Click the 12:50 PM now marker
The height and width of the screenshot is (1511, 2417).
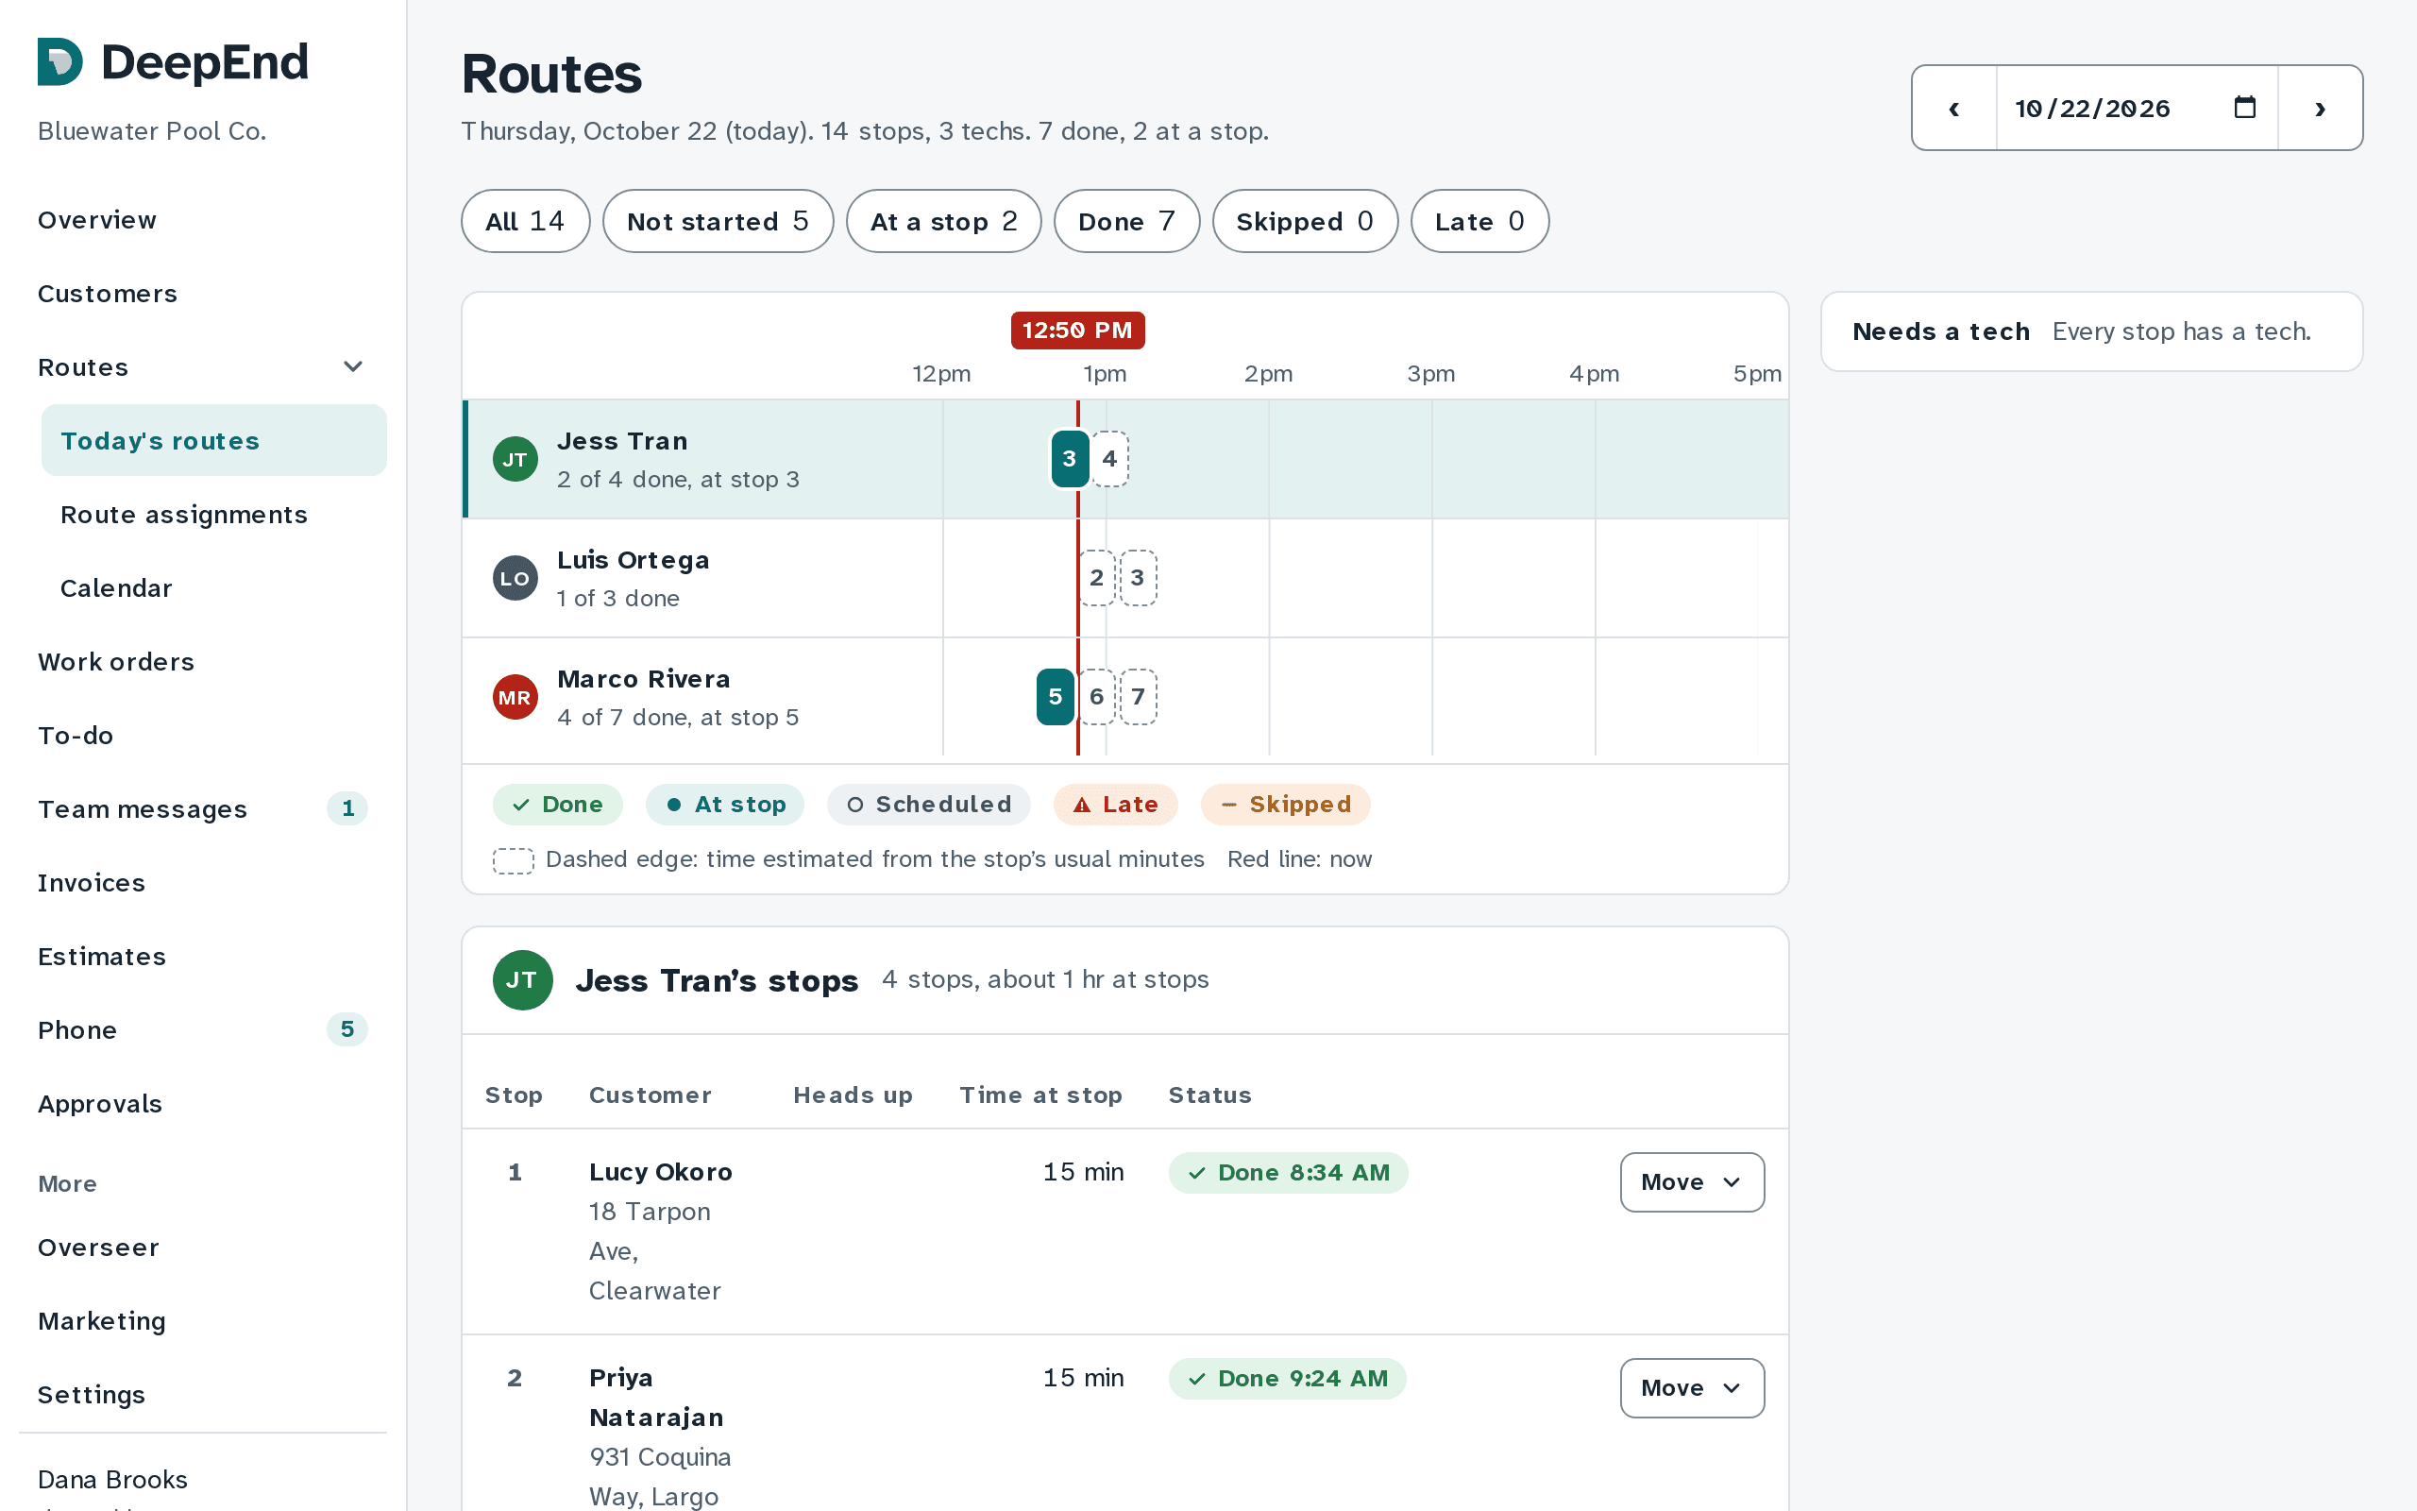(x=1077, y=331)
